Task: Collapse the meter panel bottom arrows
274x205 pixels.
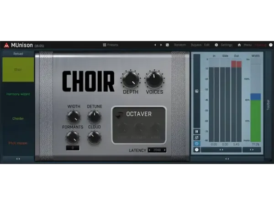Action: pos(227,159)
